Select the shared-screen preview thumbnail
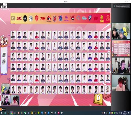 click(x=121, y=48)
